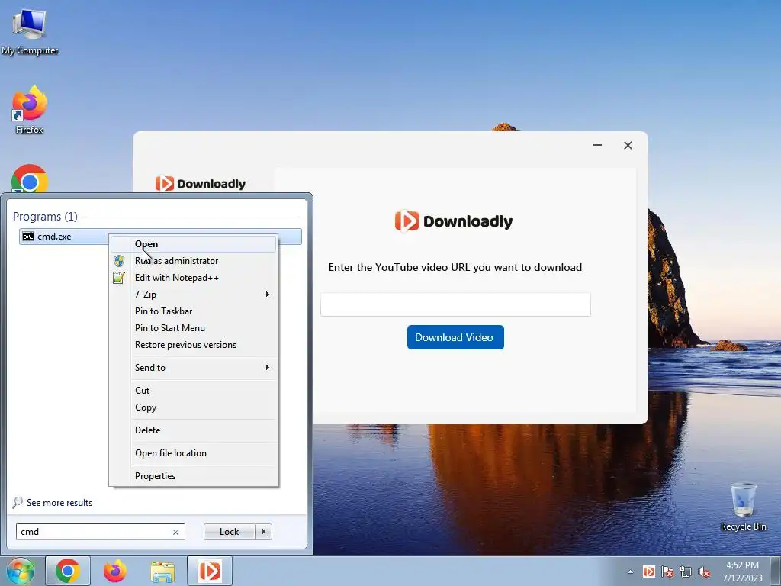The height and width of the screenshot is (586, 781).
Task: Open Action Center flag tray icon
Action: click(x=667, y=572)
